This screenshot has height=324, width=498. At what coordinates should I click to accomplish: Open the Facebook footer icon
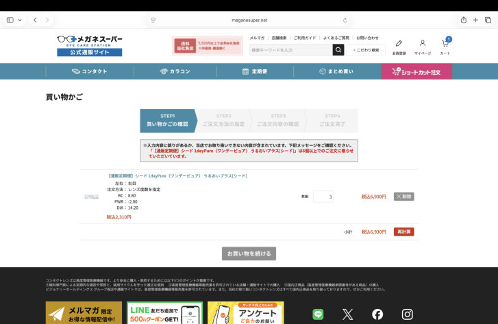coord(377,314)
